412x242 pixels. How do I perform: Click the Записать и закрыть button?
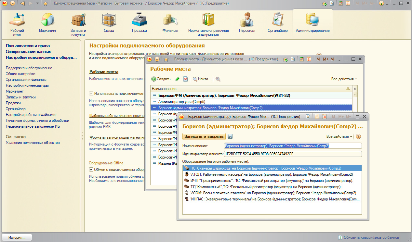click(204, 136)
